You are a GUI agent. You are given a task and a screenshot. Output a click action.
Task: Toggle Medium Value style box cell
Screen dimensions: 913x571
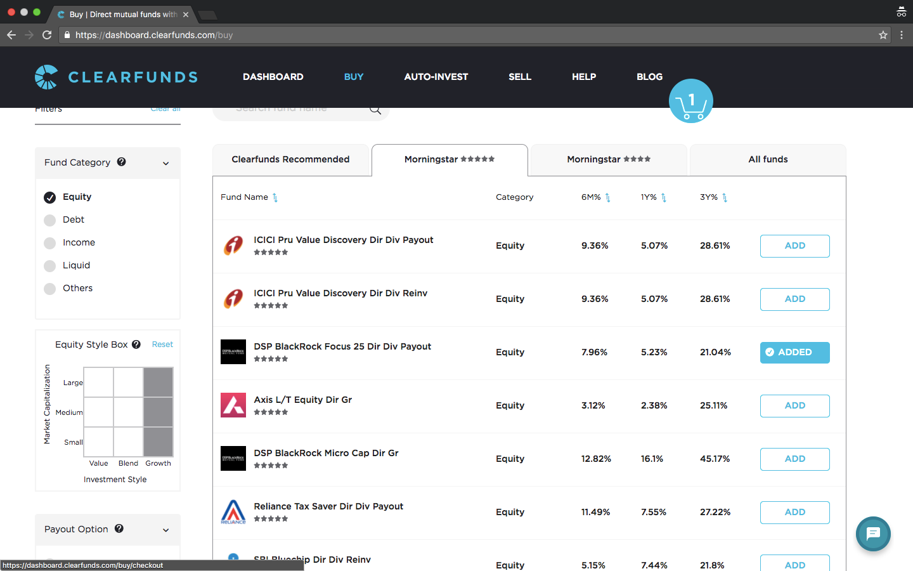pyautogui.click(x=98, y=412)
